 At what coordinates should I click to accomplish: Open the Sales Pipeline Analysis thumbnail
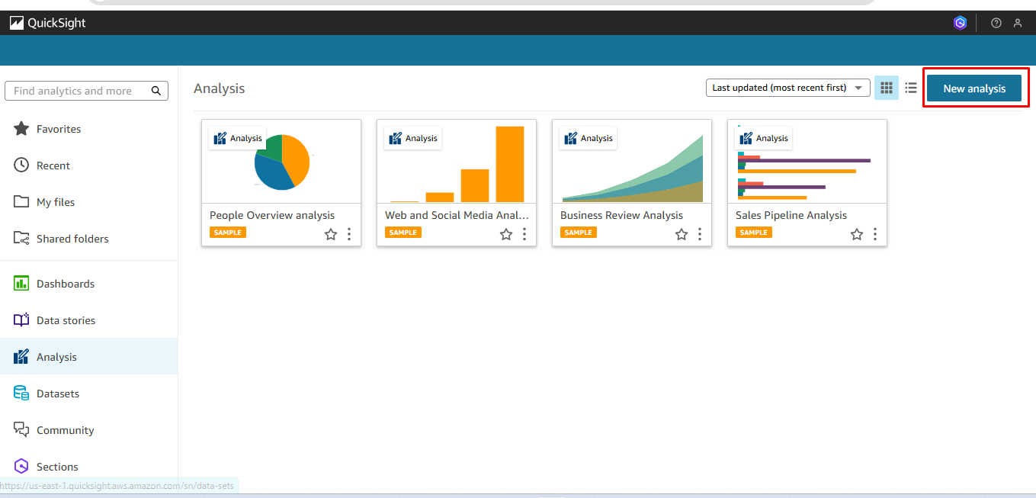807,161
